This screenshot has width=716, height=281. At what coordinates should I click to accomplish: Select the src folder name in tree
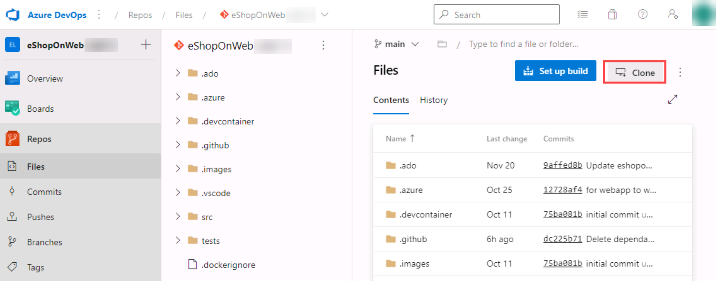(207, 217)
